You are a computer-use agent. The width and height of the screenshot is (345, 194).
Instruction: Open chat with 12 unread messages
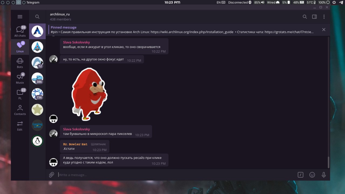click(x=37, y=63)
